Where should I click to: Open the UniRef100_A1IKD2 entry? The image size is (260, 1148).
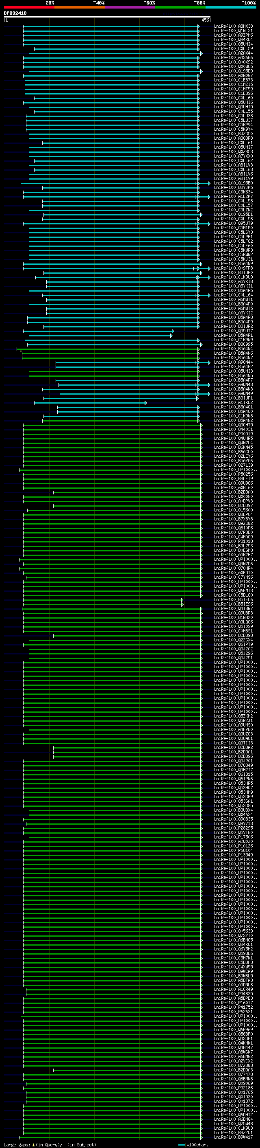tap(233, 402)
